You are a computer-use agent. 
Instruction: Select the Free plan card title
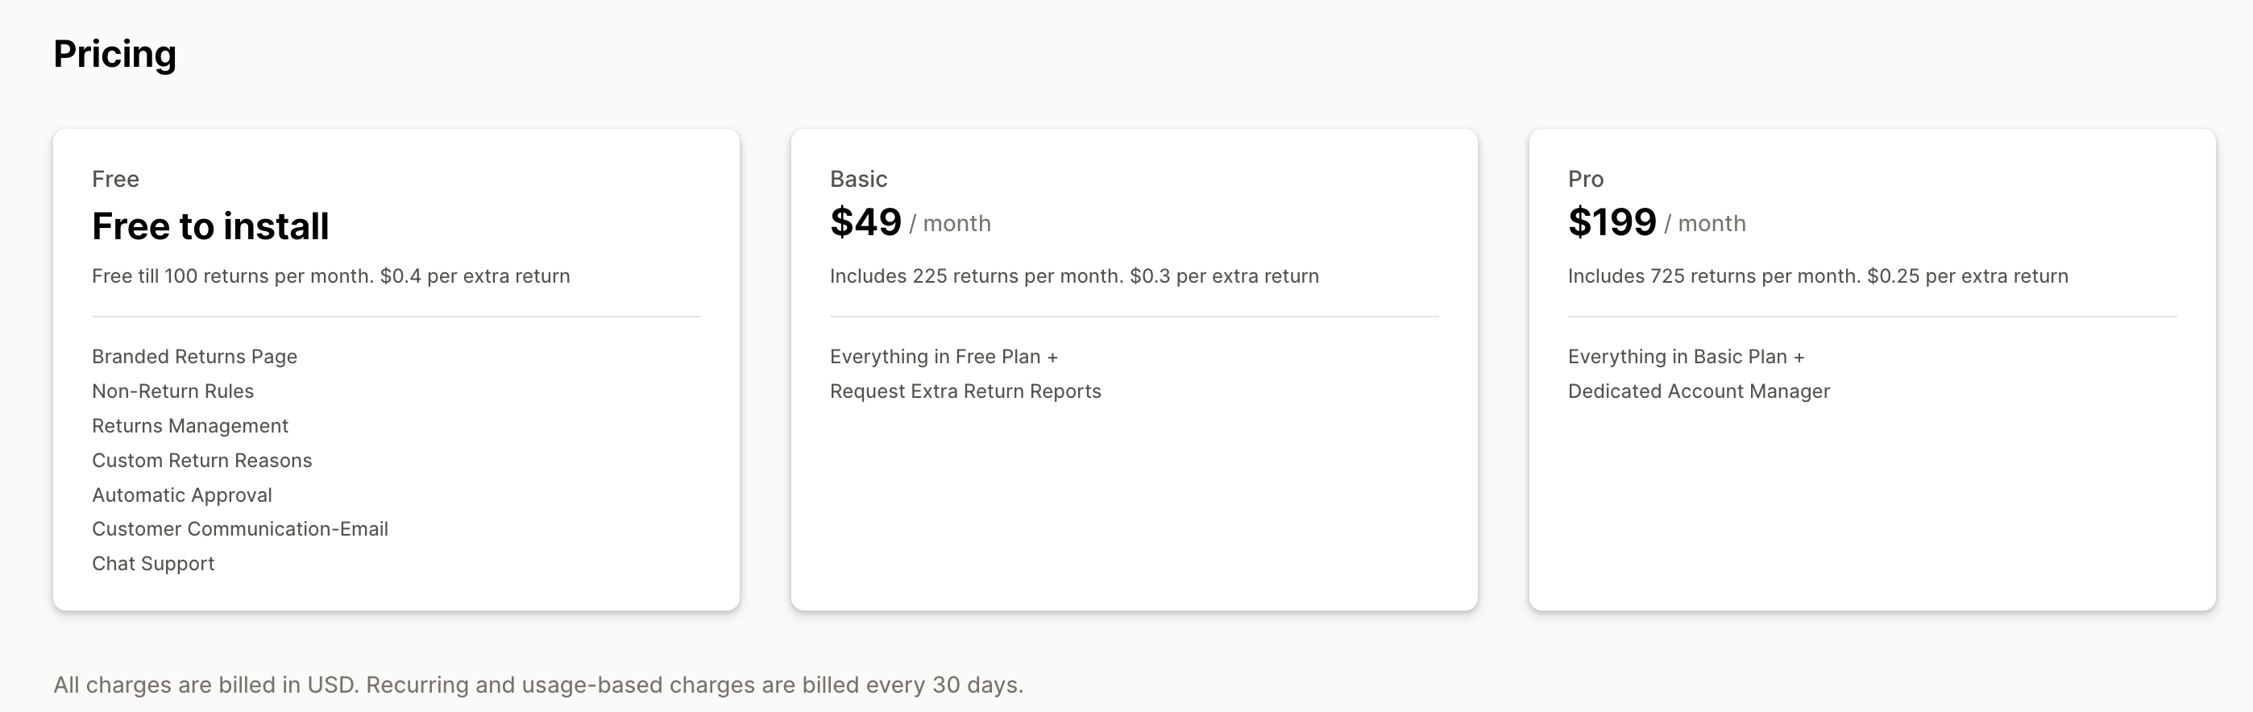coord(115,180)
